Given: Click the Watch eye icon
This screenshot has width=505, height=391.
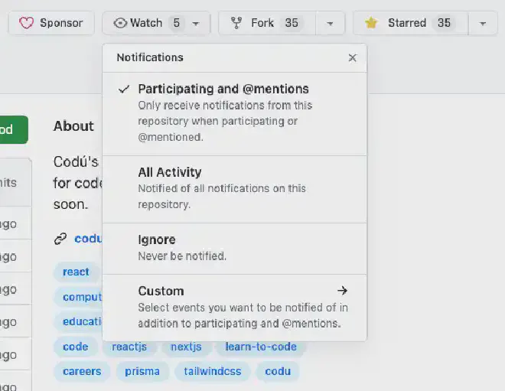Looking at the screenshot, I should (x=120, y=23).
